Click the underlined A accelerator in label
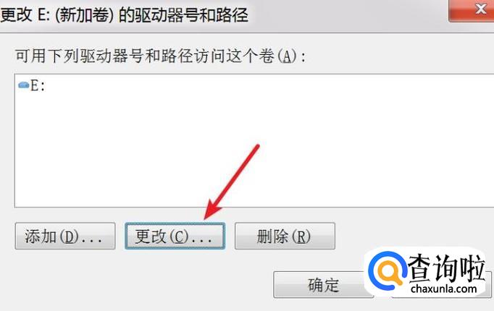 287,57
